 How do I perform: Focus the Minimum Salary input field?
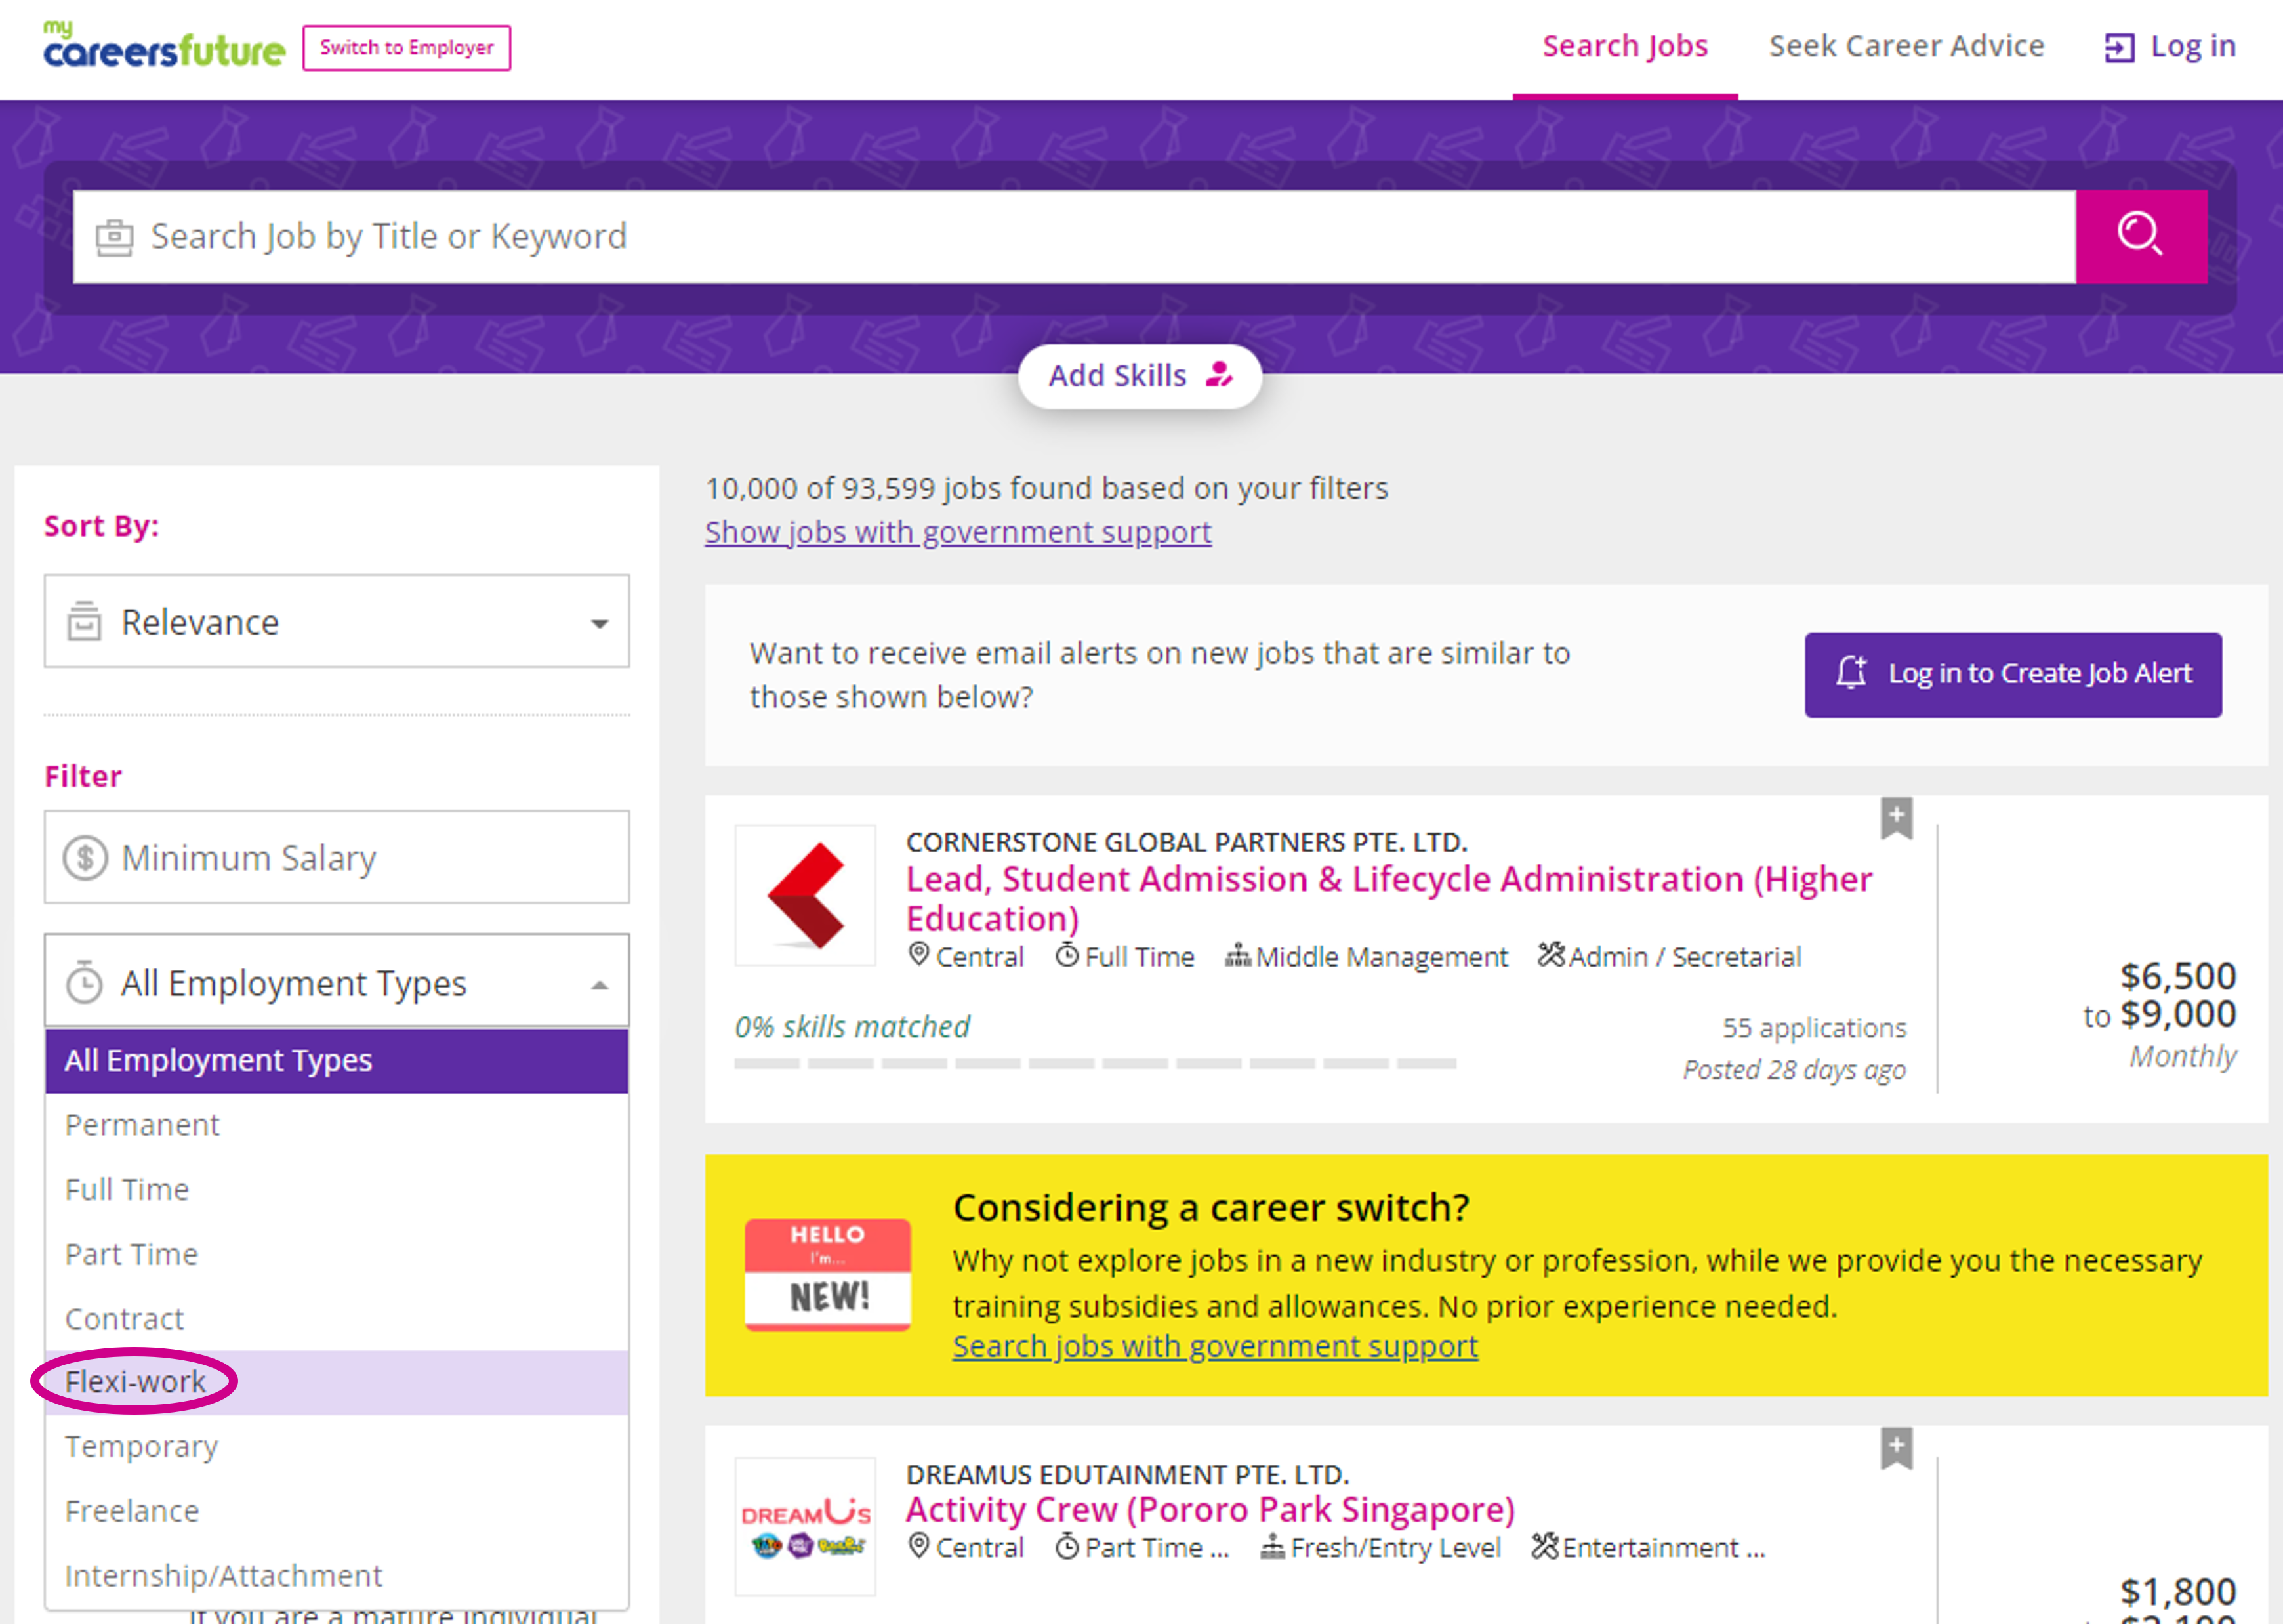(337, 857)
